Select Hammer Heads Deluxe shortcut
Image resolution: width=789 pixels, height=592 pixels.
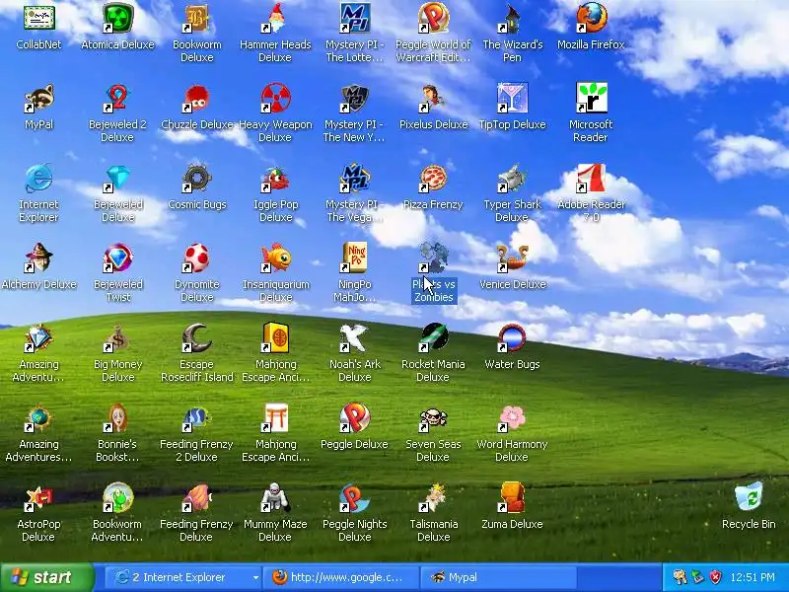(275, 18)
